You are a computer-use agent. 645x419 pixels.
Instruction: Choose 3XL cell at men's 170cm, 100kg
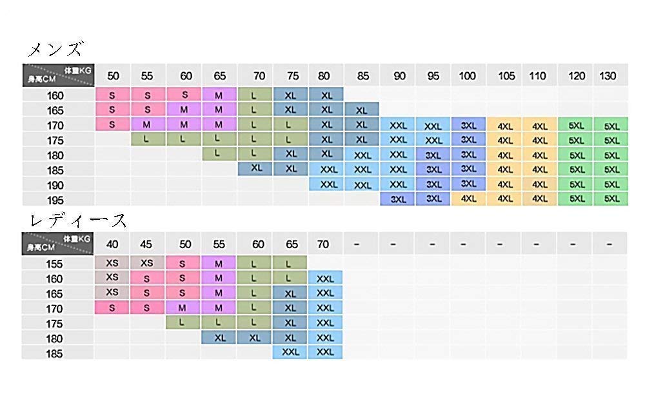point(468,124)
